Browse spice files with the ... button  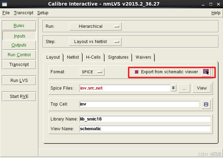click(184, 88)
